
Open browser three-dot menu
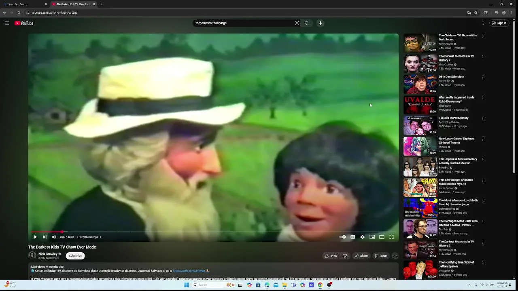point(511,13)
